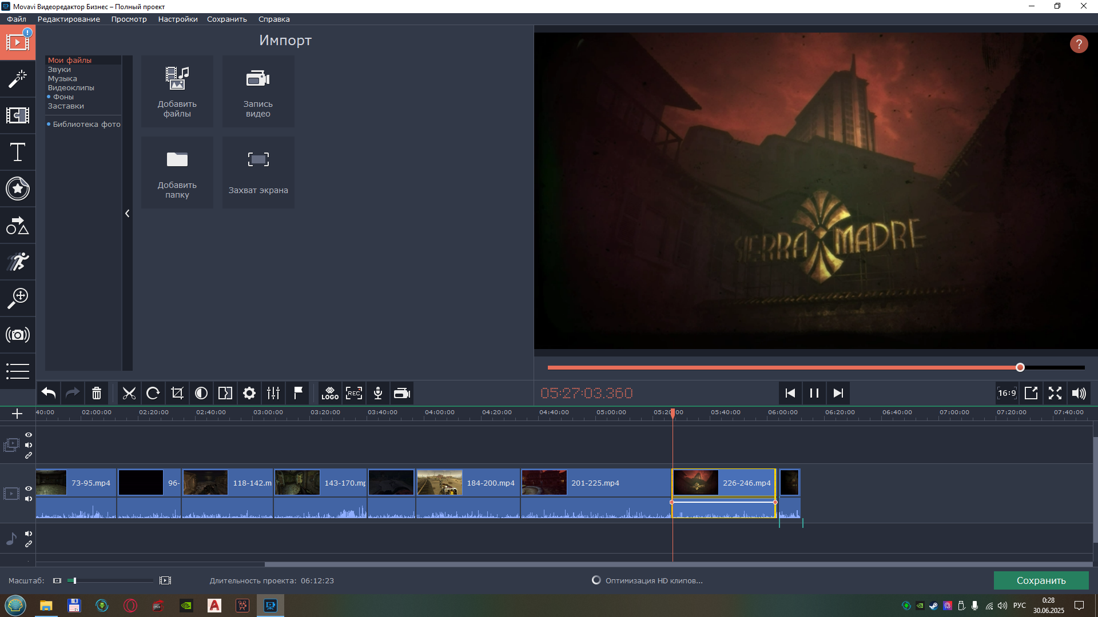This screenshot has width=1098, height=617.
Task: Hide the main video track
Action: click(29, 488)
